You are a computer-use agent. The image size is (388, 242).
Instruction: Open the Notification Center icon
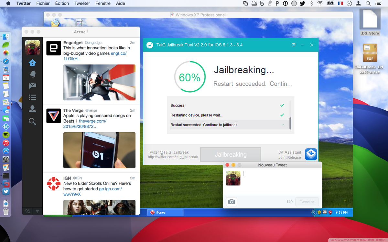379,3
